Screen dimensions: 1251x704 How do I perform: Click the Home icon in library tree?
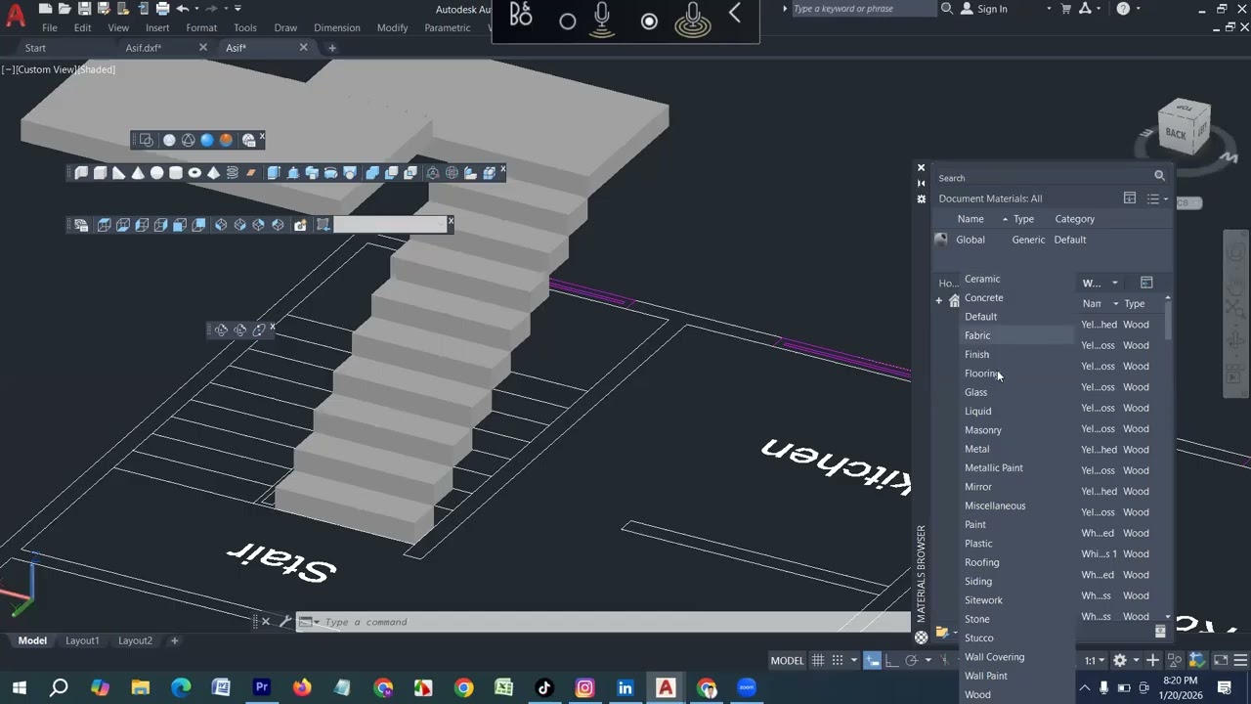click(954, 301)
